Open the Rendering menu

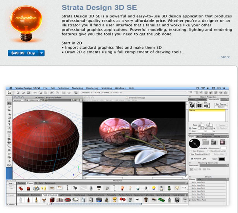pos(92,88)
